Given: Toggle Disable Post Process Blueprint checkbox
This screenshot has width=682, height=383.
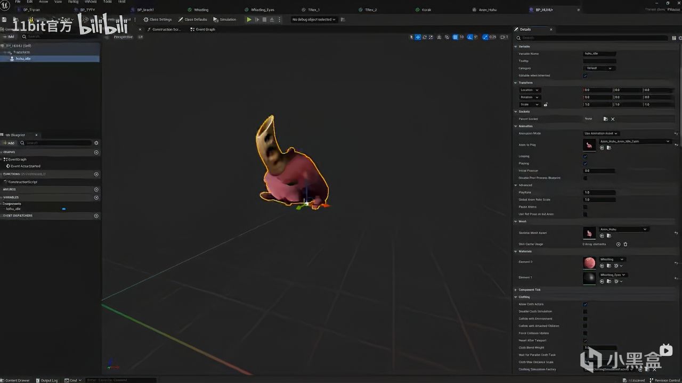Looking at the screenshot, I should pyautogui.click(x=585, y=178).
